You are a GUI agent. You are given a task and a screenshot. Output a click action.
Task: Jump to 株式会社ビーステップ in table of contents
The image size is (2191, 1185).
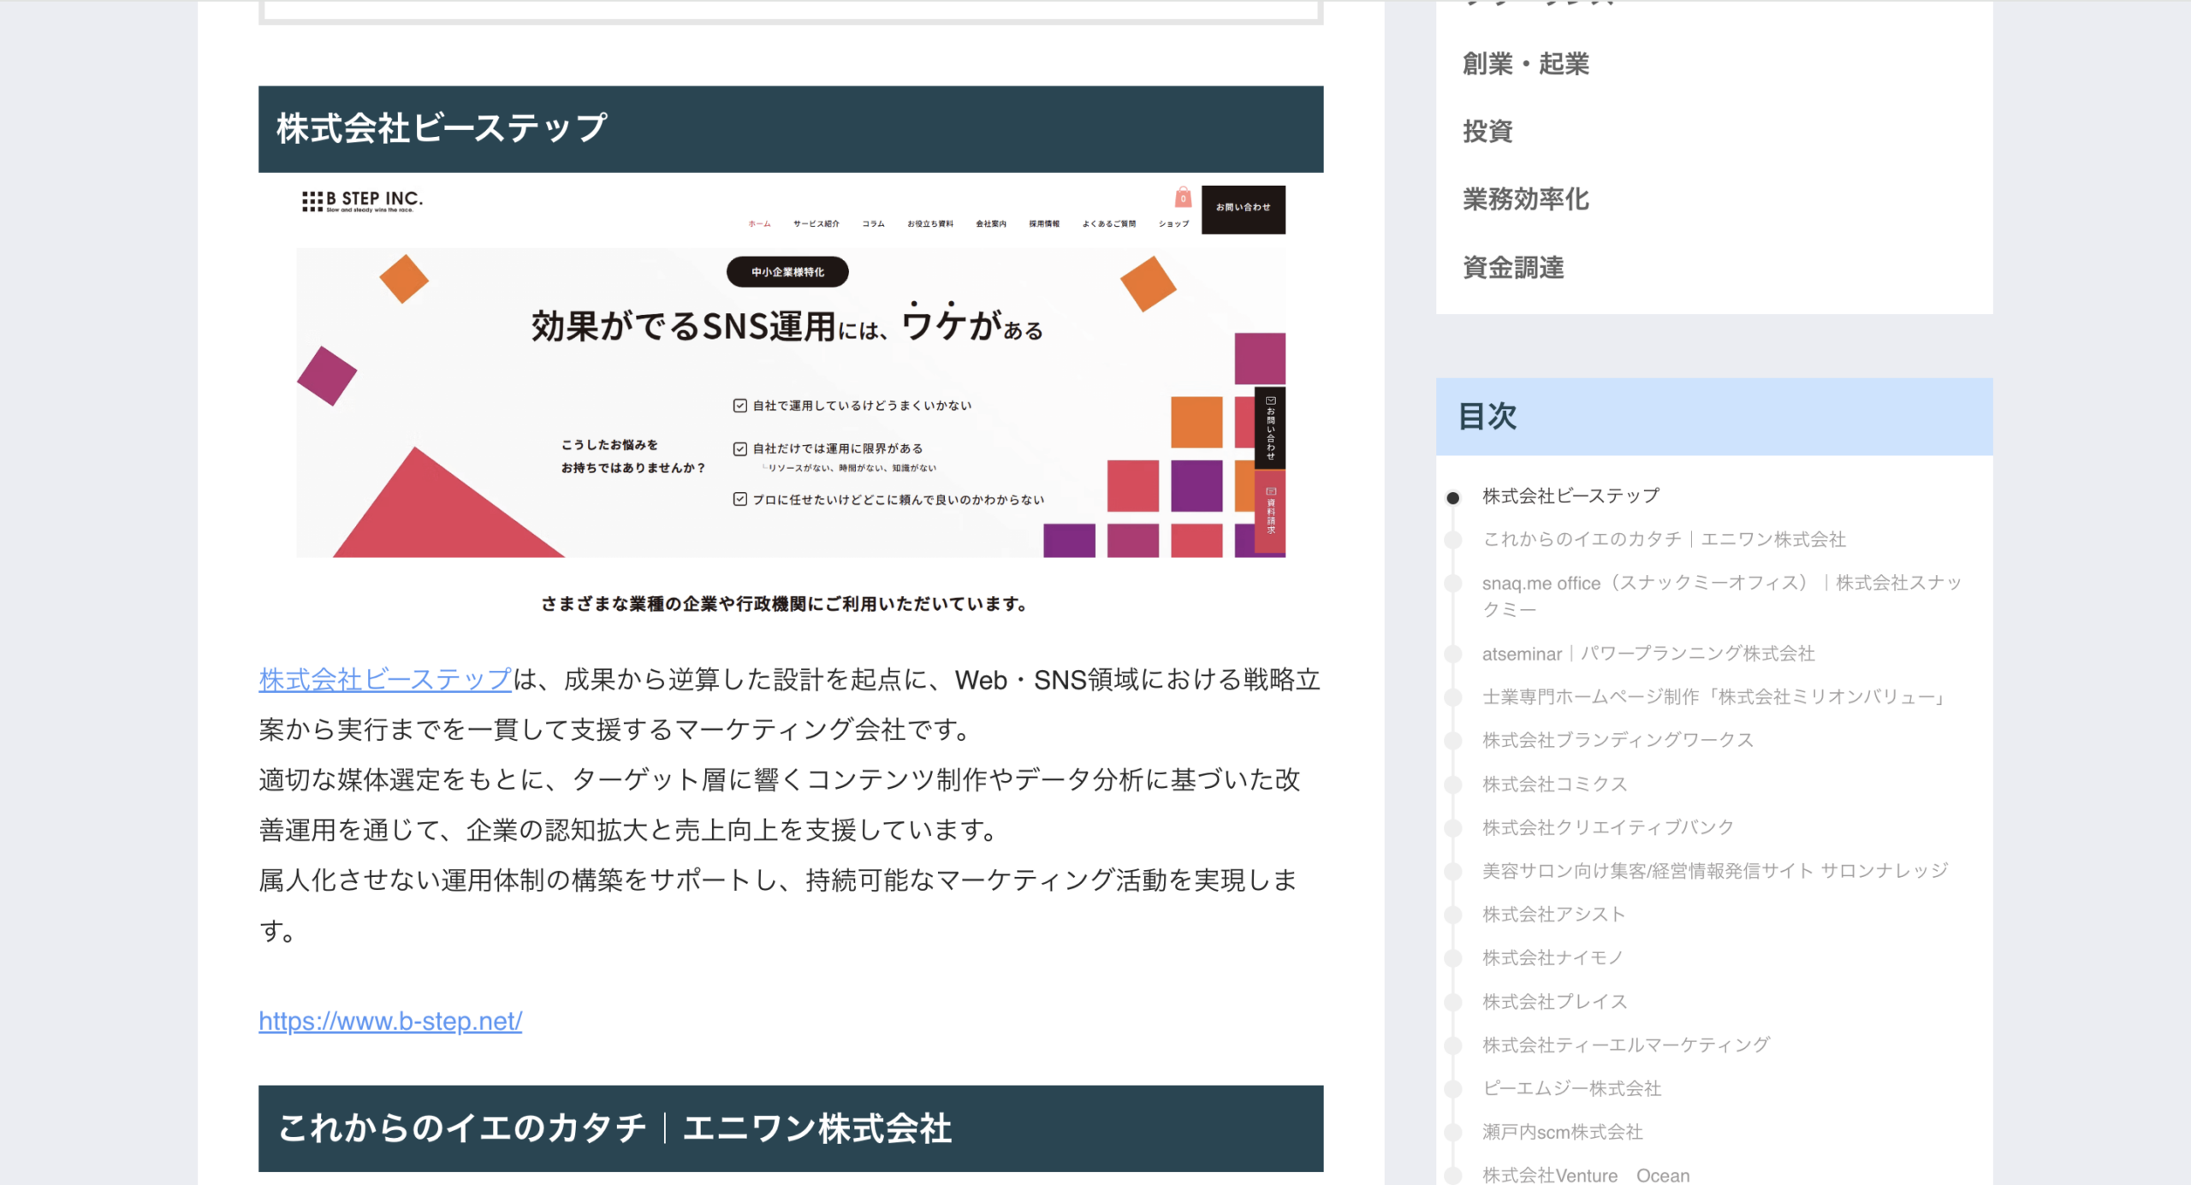point(1571,496)
